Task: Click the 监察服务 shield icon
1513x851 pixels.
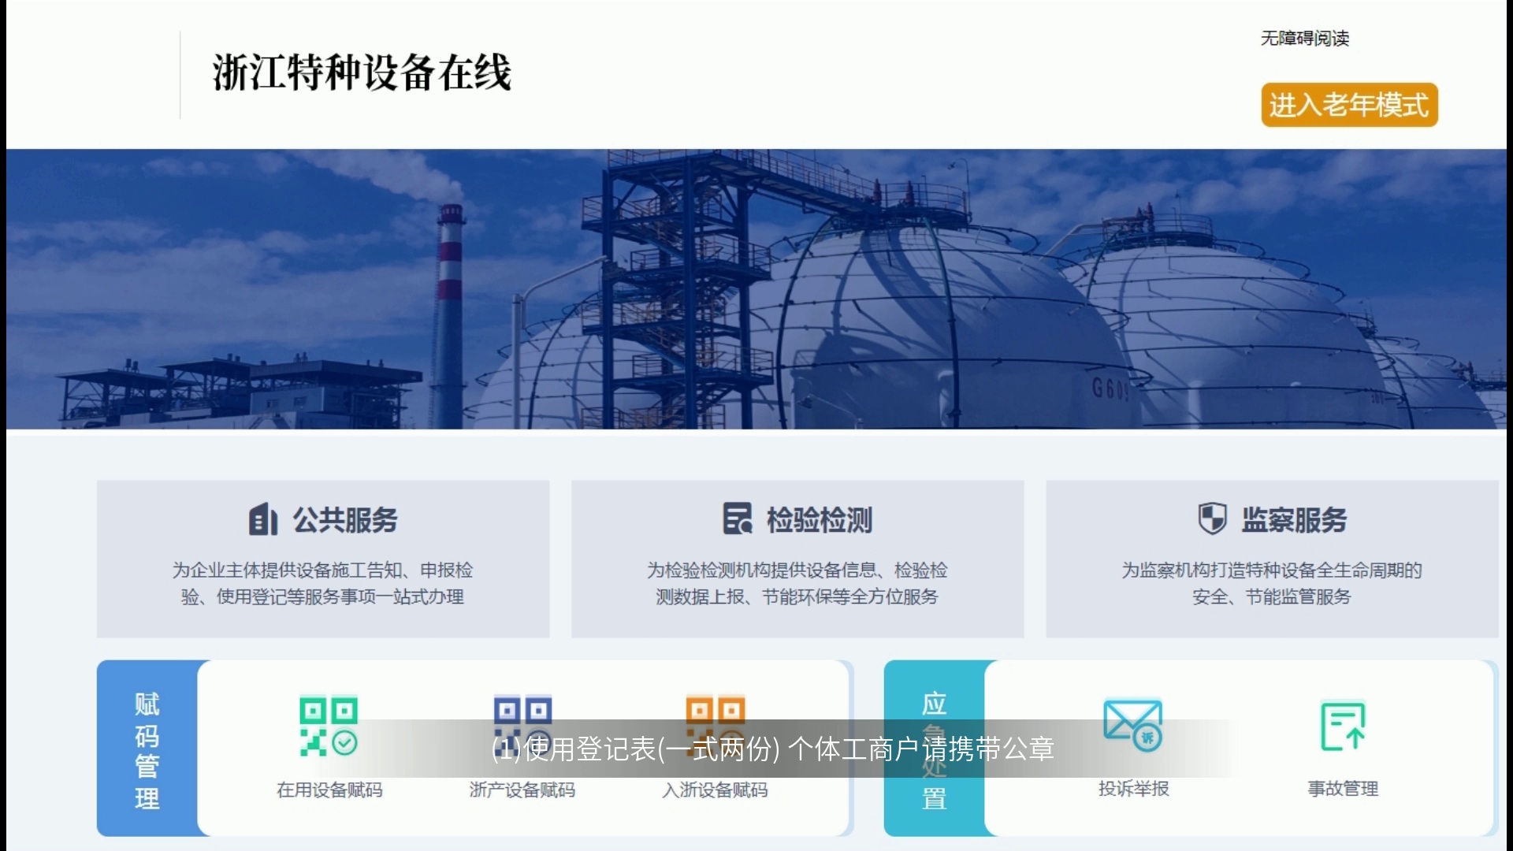Action: pyautogui.click(x=1213, y=519)
